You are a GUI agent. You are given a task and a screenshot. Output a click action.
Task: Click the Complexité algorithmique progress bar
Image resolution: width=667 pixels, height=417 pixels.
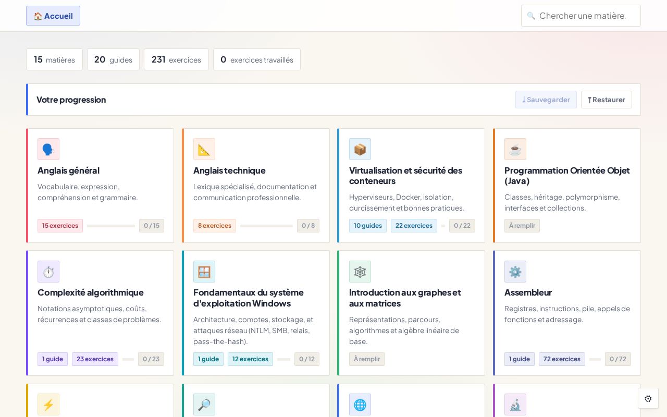pyautogui.click(x=128, y=359)
